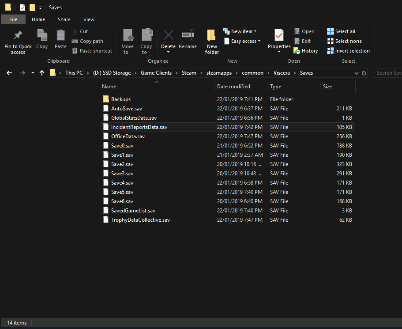402x329 pixels.
Task: Sort by the Name column header
Action: coord(157,87)
